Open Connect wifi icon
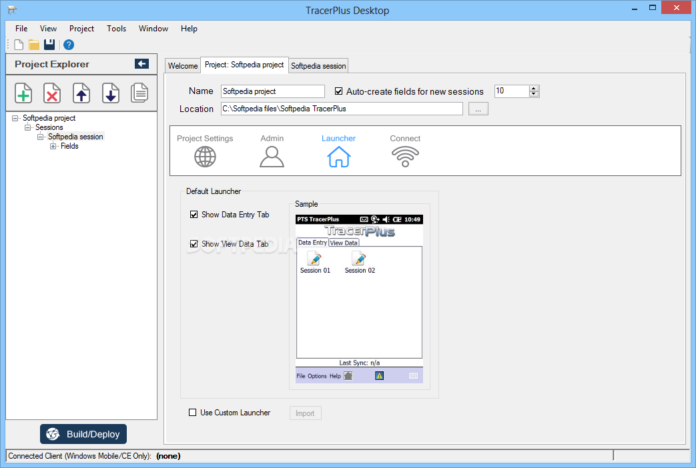696x468 pixels. coord(405,157)
